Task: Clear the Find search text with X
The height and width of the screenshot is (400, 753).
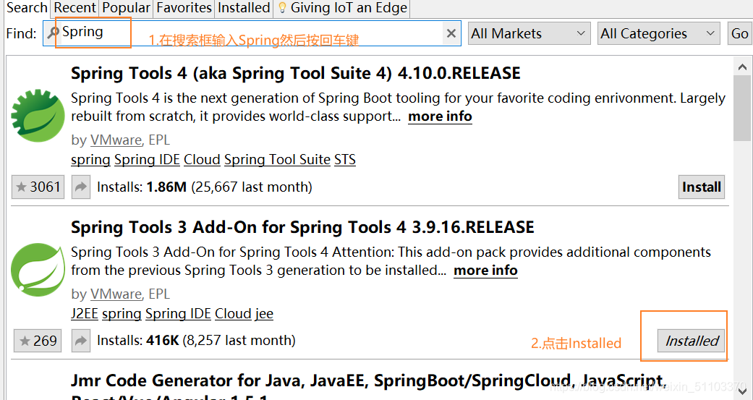Action: pyautogui.click(x=451, y=33)
